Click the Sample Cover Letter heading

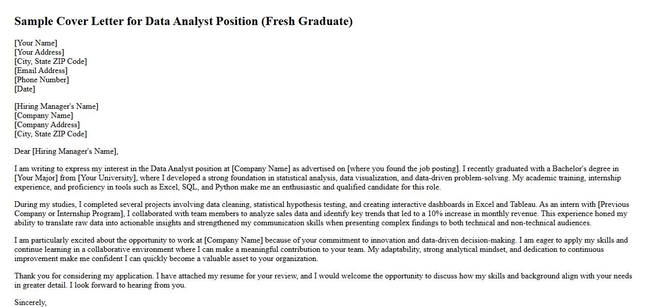coord(183,21)
